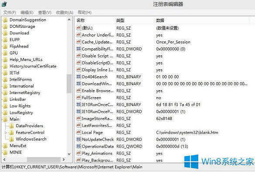Click the tree pane vertical scrollbar thumb

click(x=69, y=84)
